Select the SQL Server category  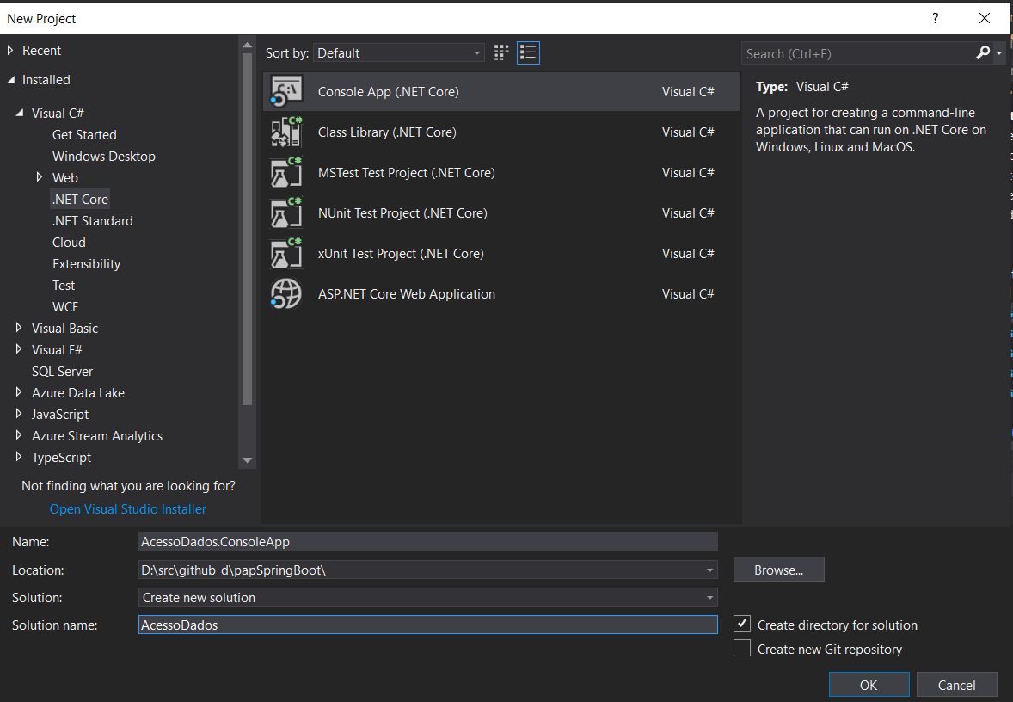tap(63, 371)
